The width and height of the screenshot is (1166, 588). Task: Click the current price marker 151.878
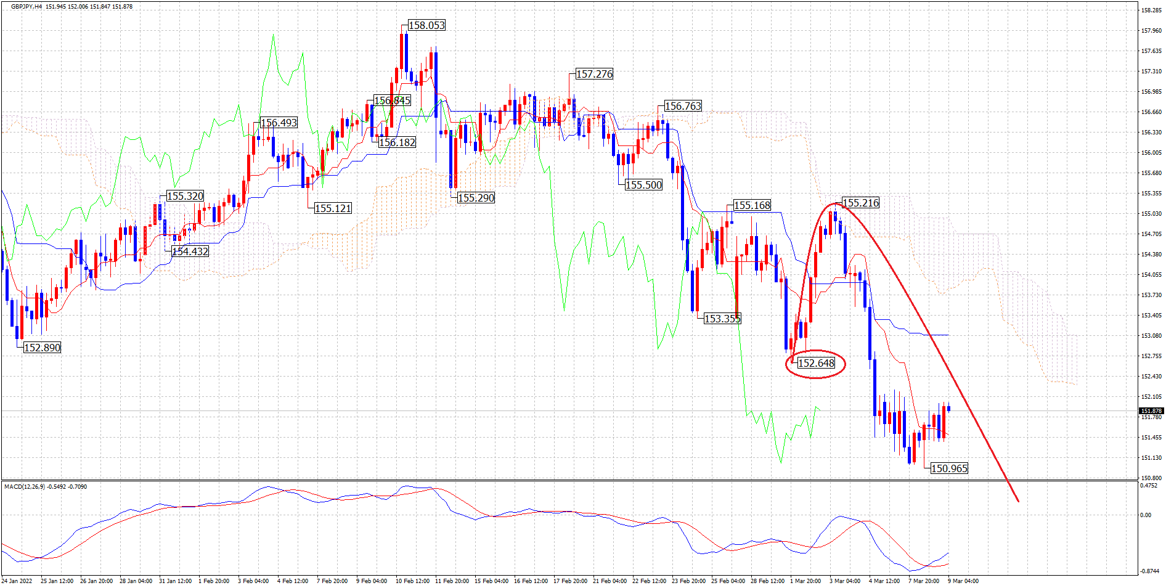point(1151,410)
